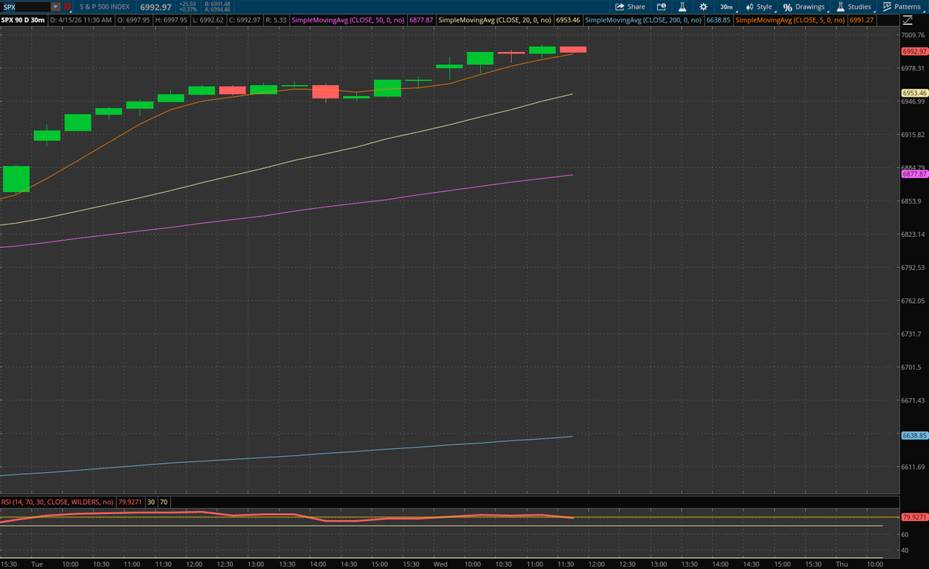
Task: Click the Thu date marker on time axis
Action: coord(842,564)
